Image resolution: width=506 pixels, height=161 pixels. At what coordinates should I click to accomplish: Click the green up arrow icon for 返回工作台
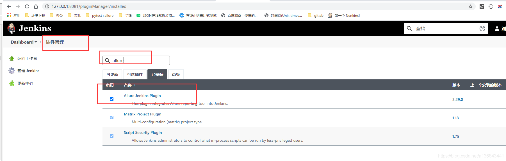coord(12,58)
